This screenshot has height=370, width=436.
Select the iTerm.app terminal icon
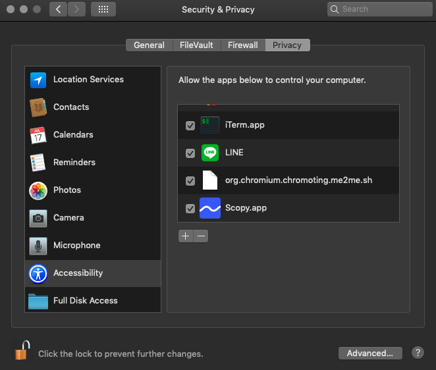(210, 125)
